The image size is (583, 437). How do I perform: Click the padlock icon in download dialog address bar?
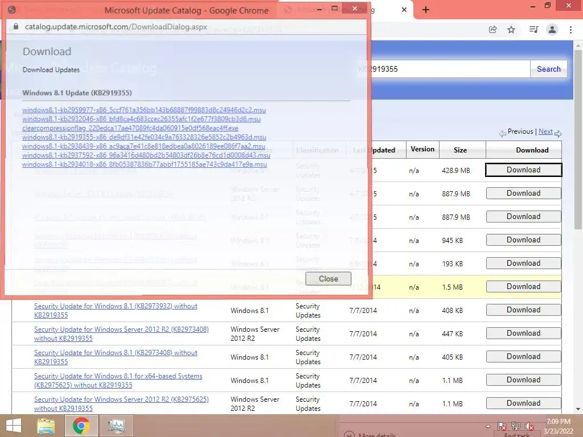pyautogui.click(x=15, y=26)
